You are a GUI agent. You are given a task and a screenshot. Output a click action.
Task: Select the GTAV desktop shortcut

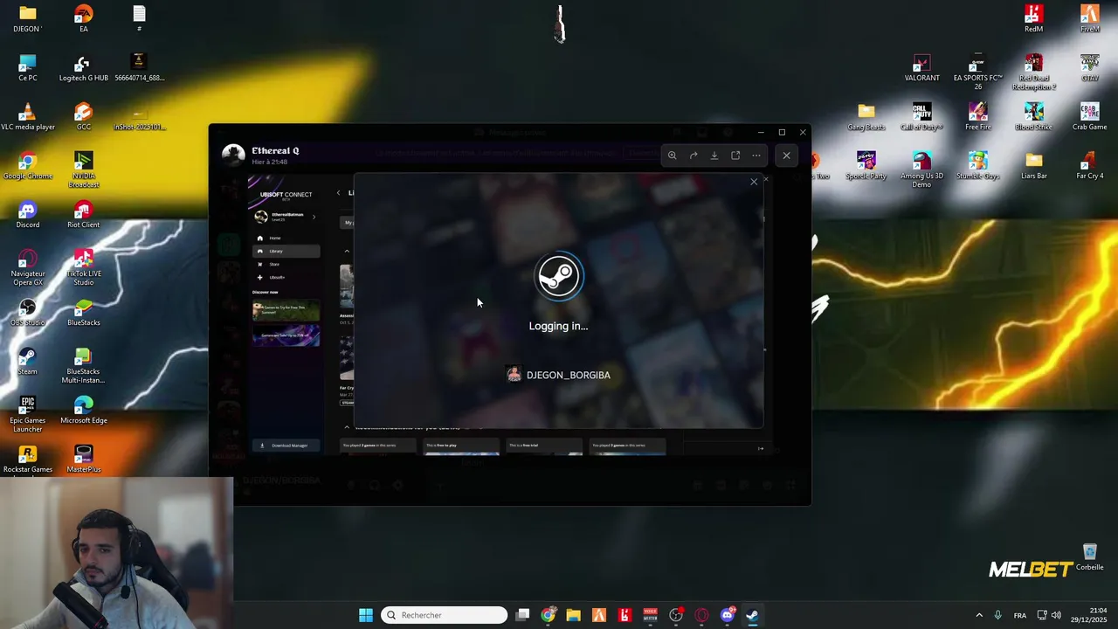pos(1090,68)
